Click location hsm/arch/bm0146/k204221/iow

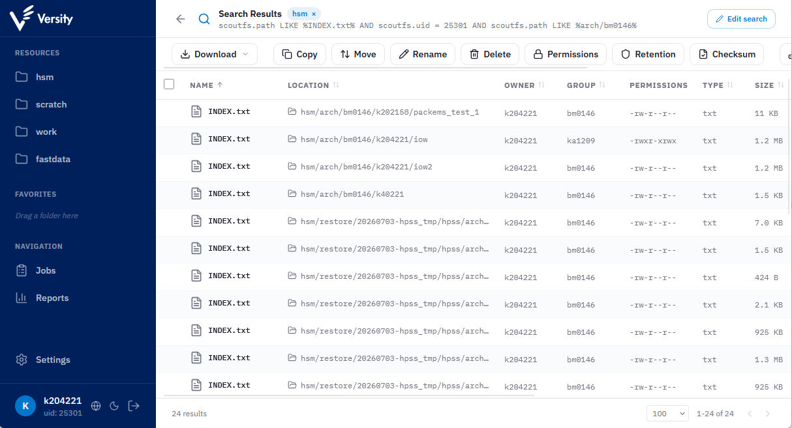tap(364, 139)
